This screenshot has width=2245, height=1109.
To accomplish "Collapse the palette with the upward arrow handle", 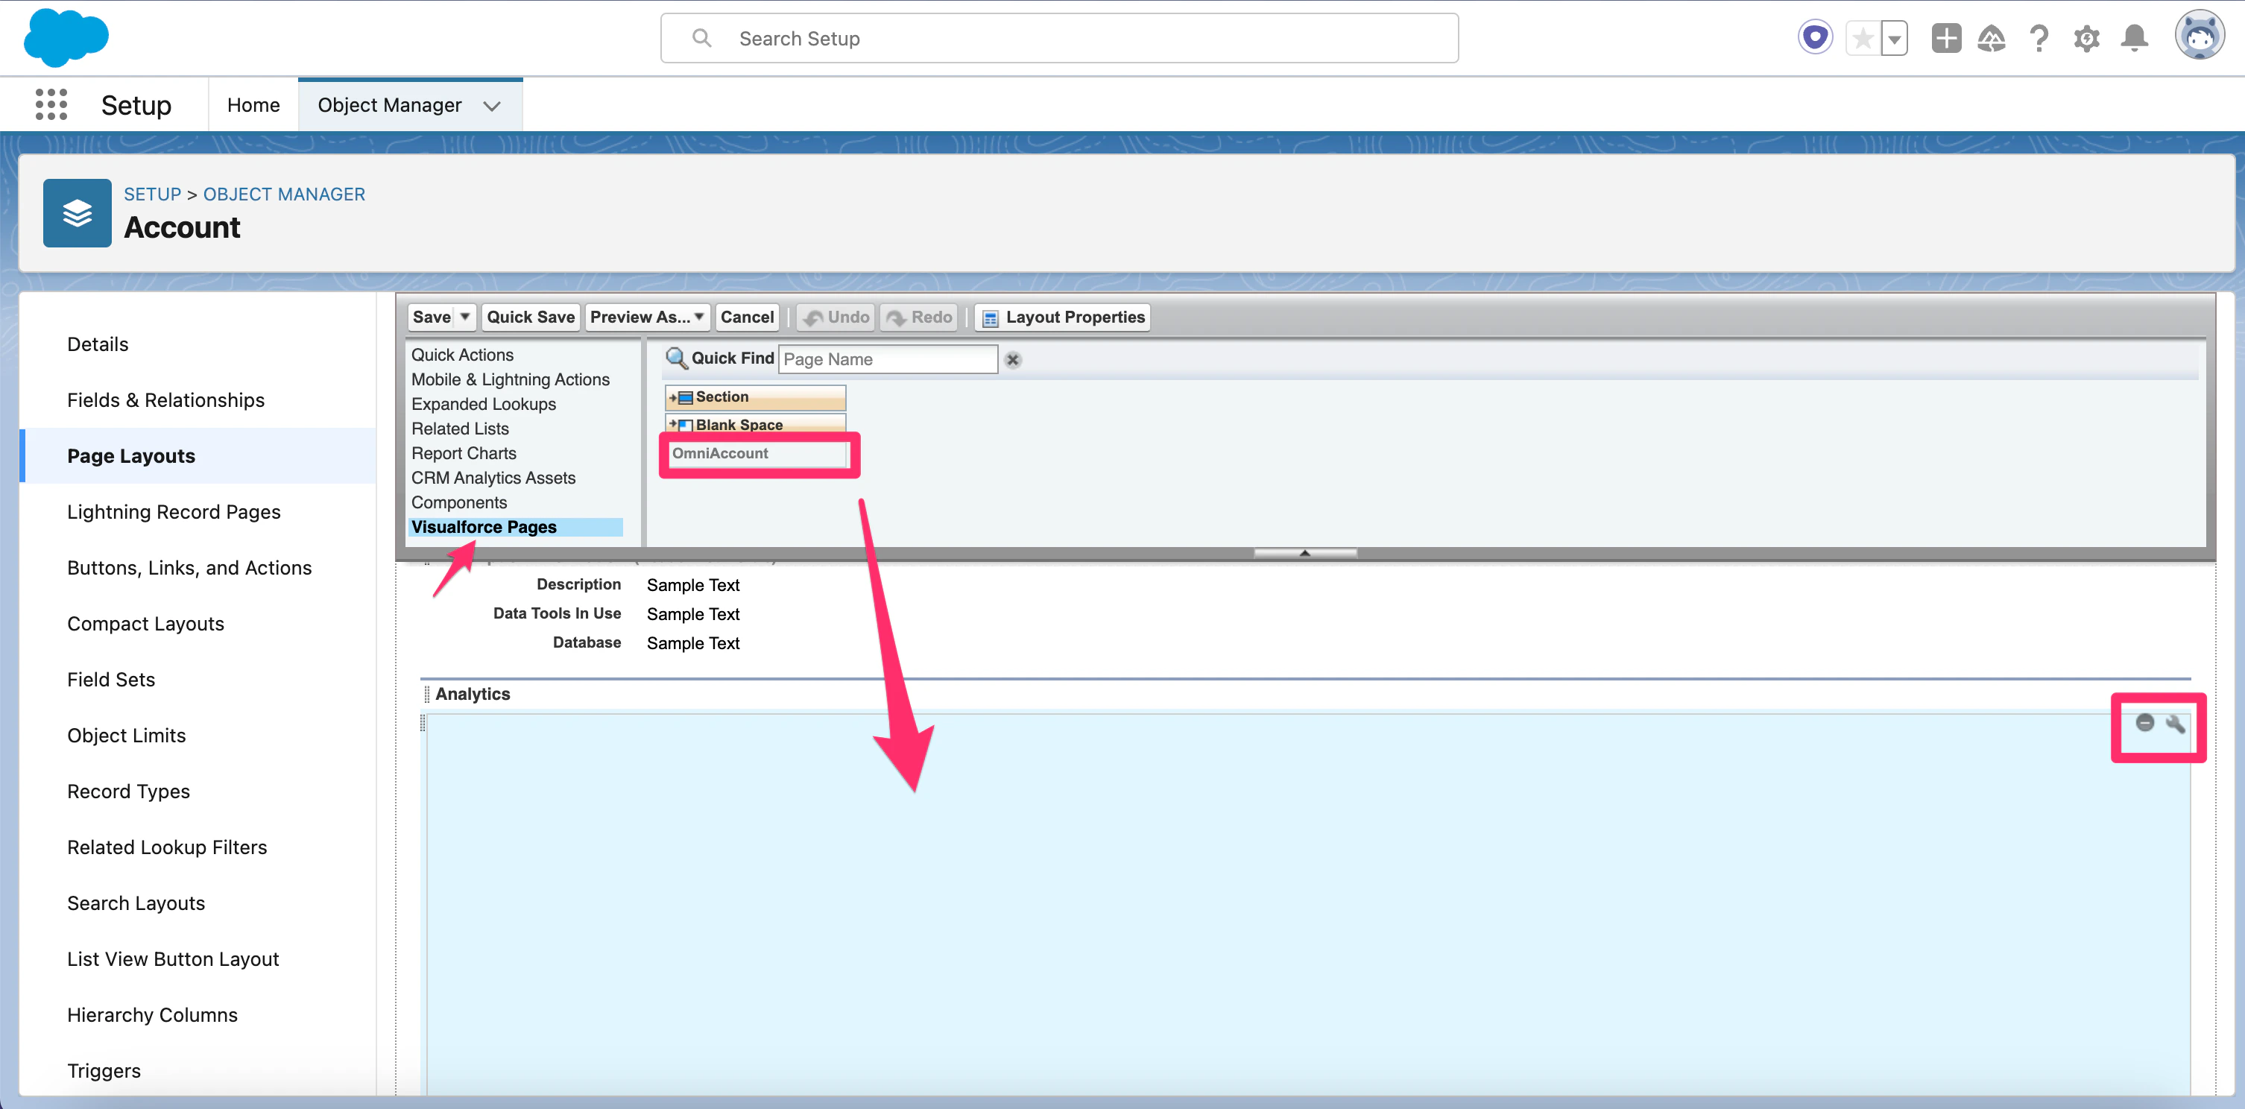I will [x=1304, y=552].
